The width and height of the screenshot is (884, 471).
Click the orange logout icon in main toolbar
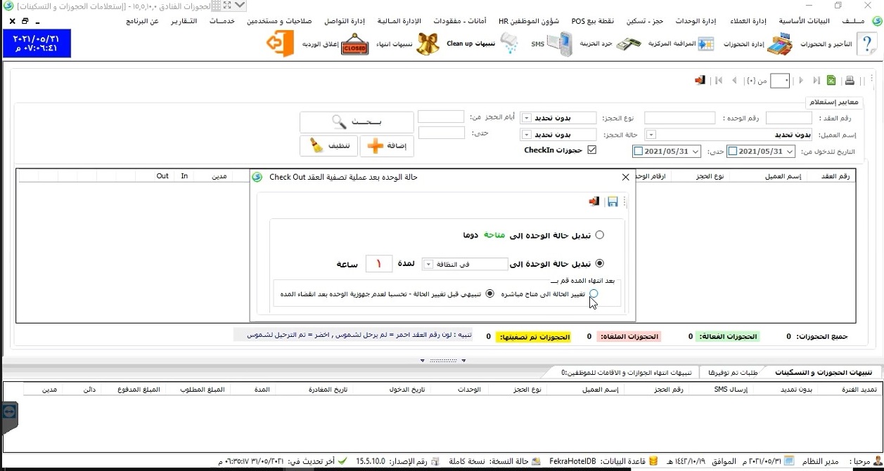point(279,44)
